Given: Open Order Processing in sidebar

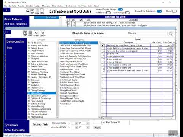Looking at the screenshot, I should [15, 130].
